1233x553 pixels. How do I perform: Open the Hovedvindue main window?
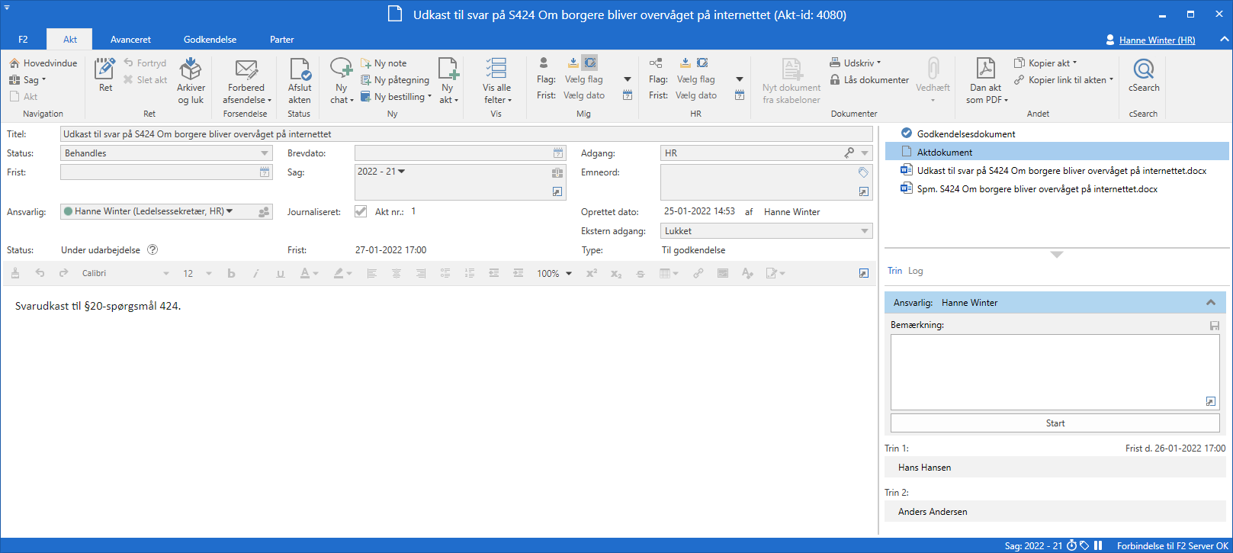43,63
